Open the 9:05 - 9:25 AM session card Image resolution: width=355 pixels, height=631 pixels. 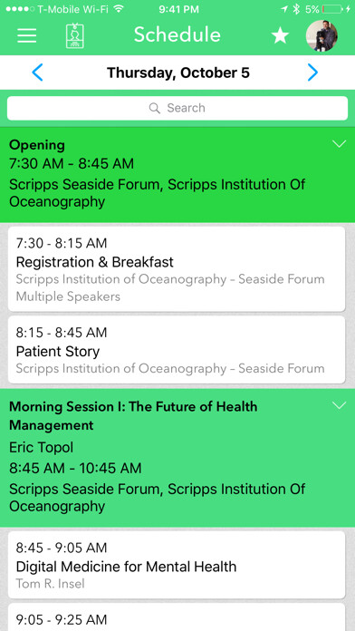(x=177, y=616)
